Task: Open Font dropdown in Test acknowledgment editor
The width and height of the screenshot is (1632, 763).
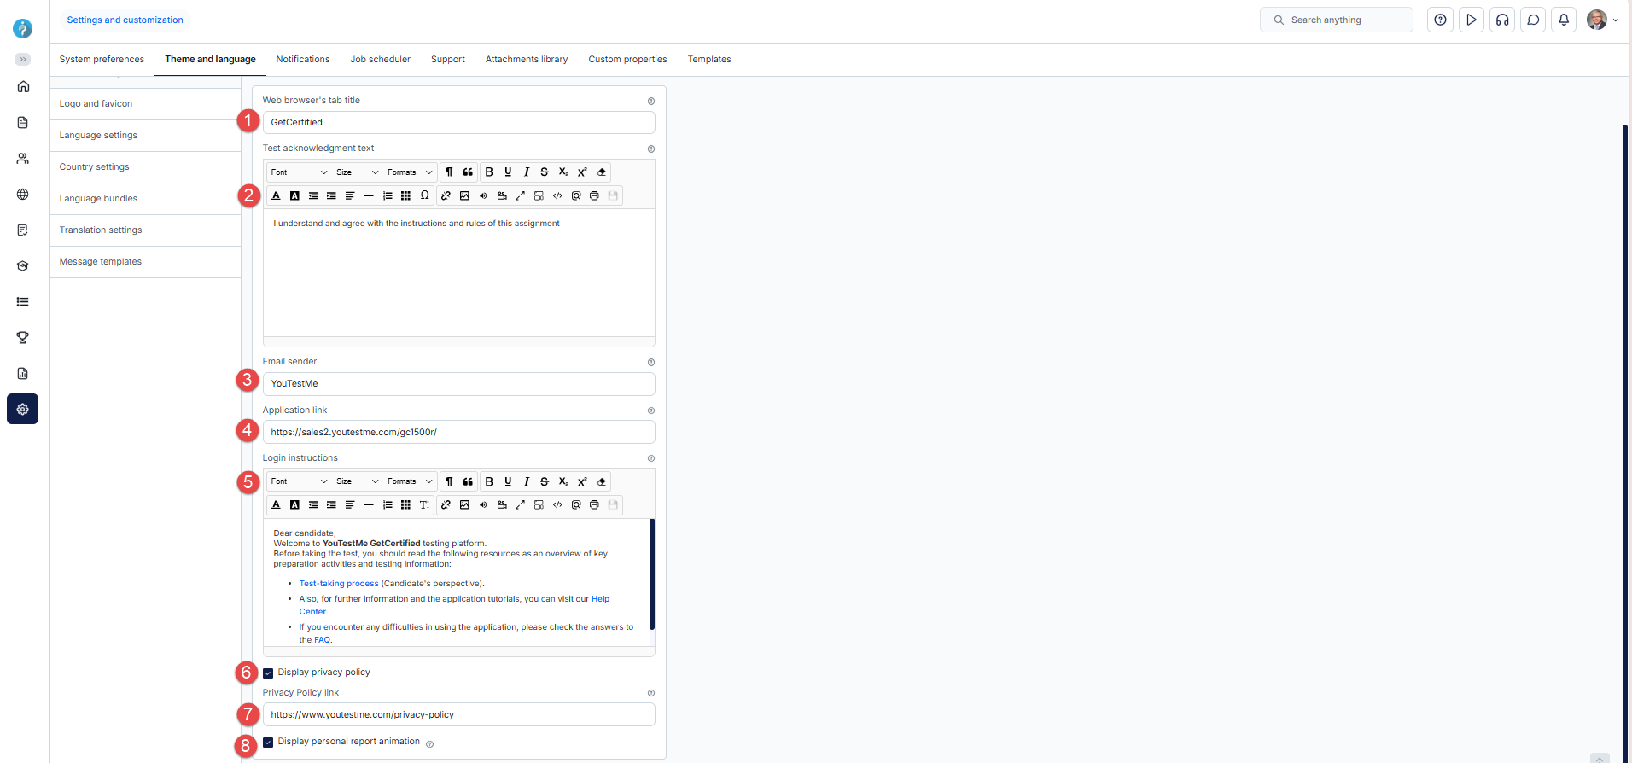Action: pos(299,172)
